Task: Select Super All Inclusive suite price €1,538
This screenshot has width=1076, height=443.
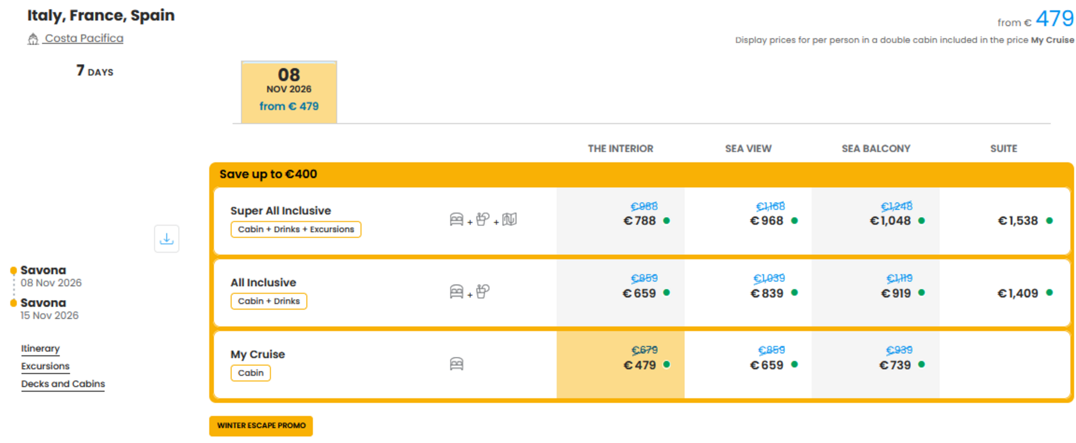Action: point(1018,221)
